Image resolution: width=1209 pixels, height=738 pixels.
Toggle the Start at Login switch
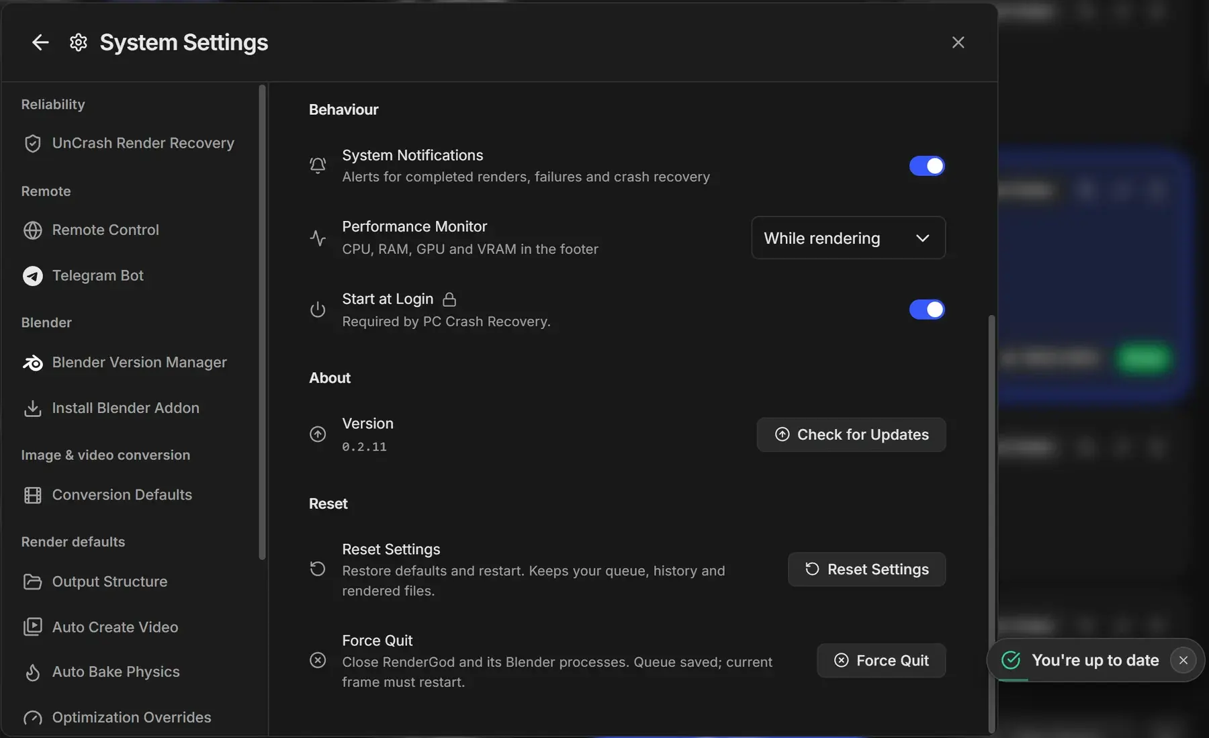click(x=927, y=310)
